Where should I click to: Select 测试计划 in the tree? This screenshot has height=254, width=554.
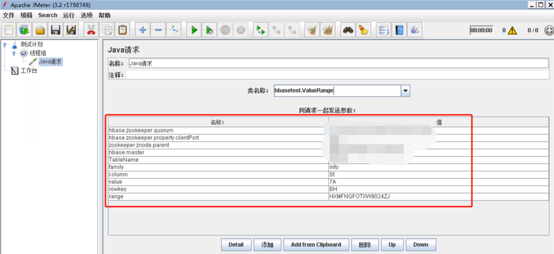coord(32,44)
